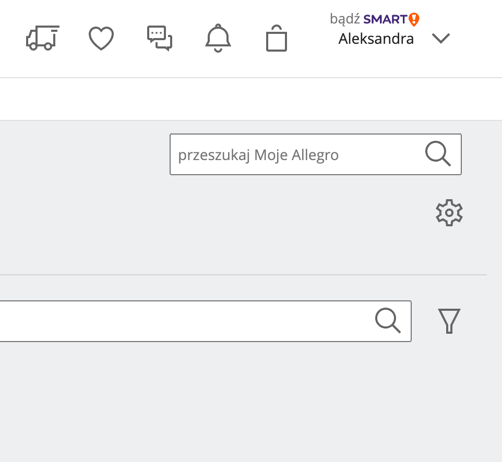The width and height of the screenshot is (502, 462).
Task: Open filters with the funnel icon
Action: [x=449, y=321]
